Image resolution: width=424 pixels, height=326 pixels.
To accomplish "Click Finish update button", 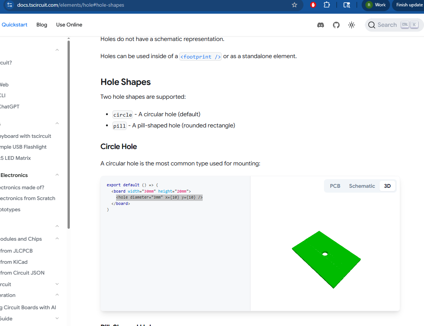I will (409, 5).
